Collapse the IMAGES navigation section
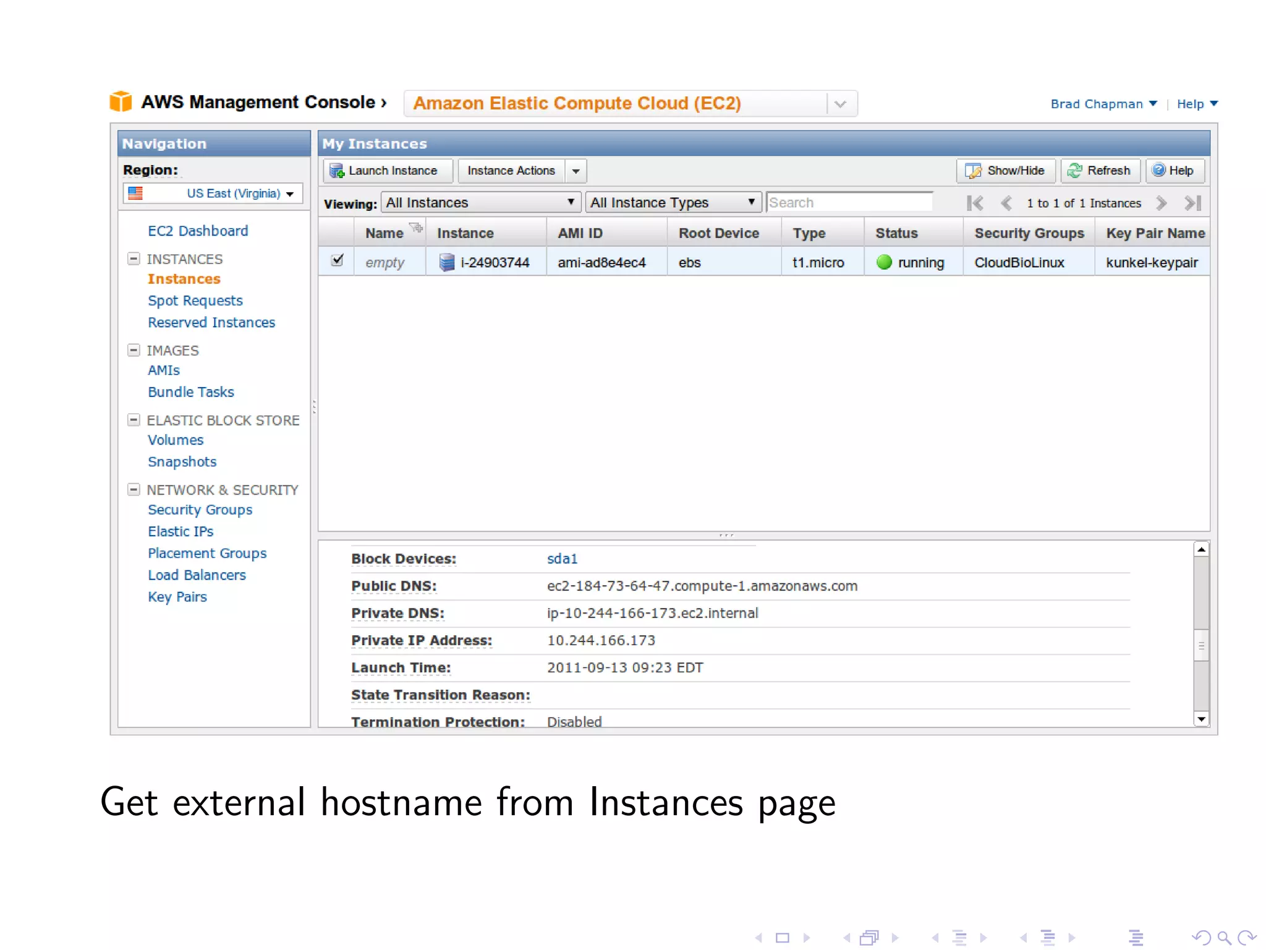The height and width of the screenshot is (950, 1266). pos(134,350)
